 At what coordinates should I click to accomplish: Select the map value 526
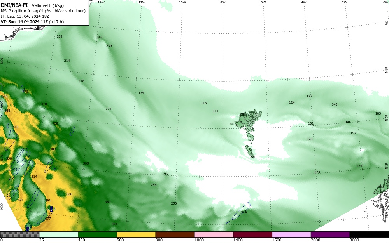[69, 194]
